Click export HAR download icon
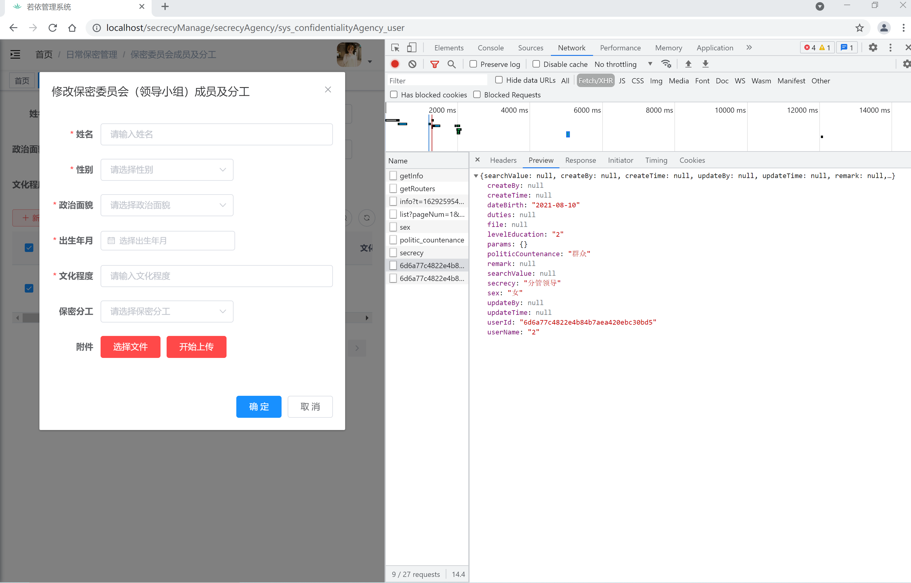911x583 pixels. coord(705,64)
